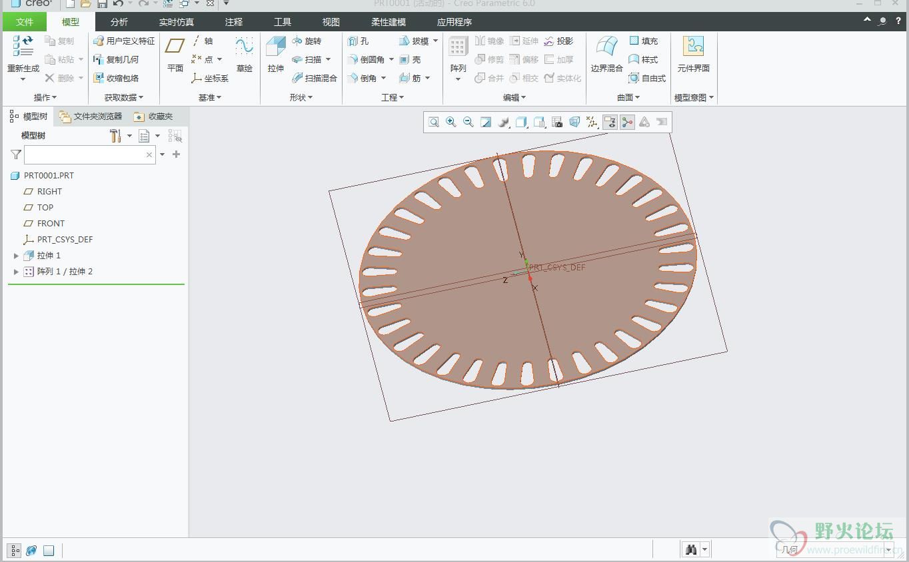Open the 操作 group dropdown
This screenshot has width=909, height=562.
click(45, 97)
